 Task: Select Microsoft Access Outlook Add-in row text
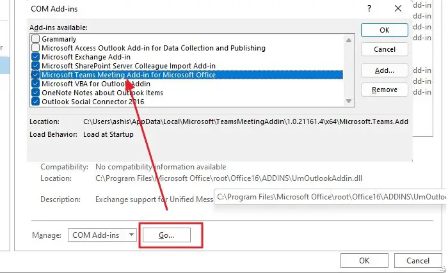pyautogui.click(x=154, y=48)
